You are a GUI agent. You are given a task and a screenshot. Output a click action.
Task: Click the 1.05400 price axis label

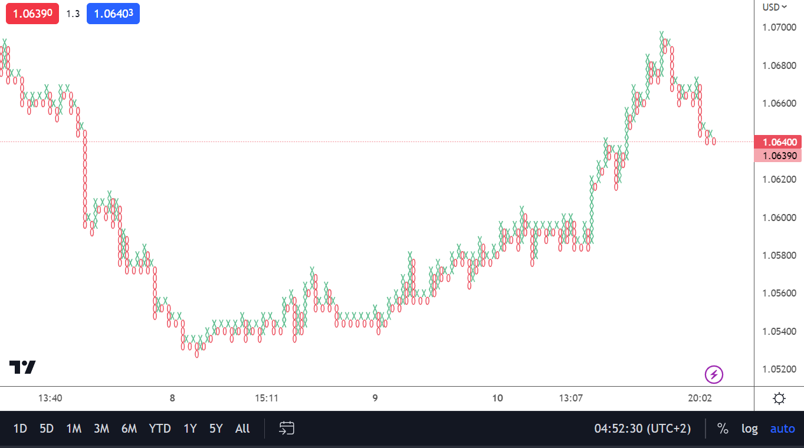[x=779, y=331]
